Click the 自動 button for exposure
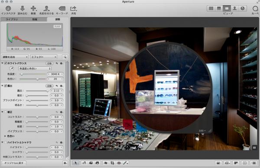Image resolution: width=260 pixels, height=168 pixels. [49, 86]
